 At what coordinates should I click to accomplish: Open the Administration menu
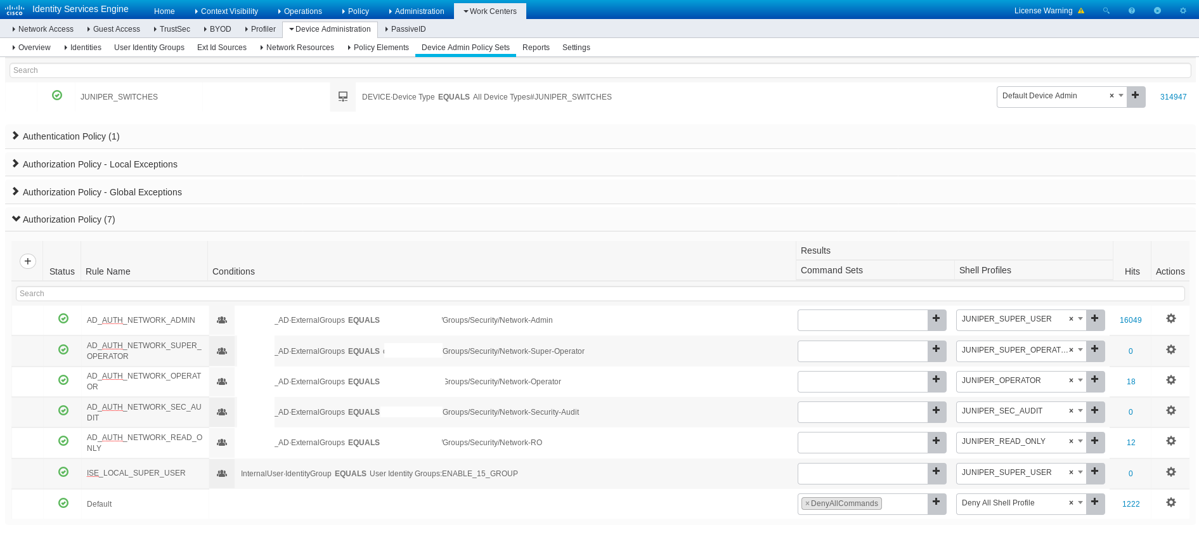point(417,11)
